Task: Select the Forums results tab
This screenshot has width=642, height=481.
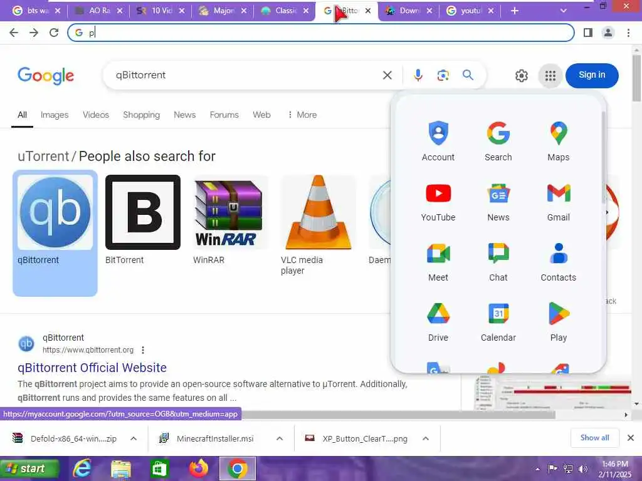Action: [224, 115]
